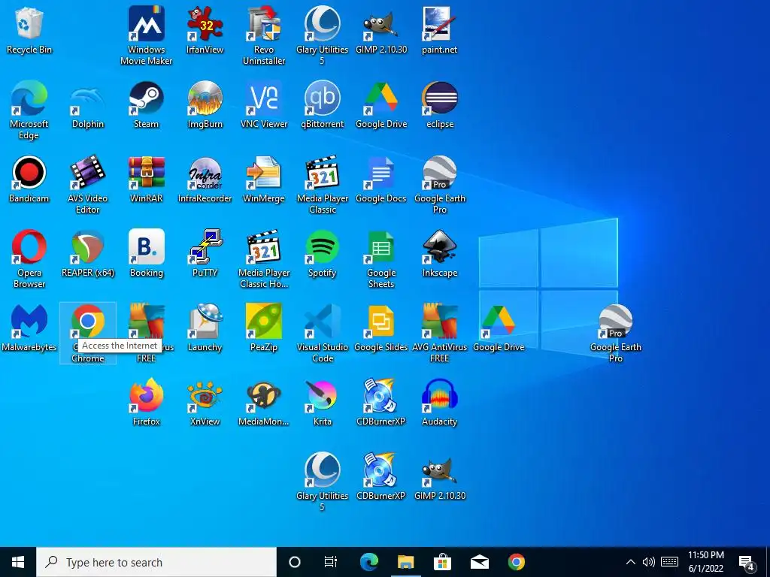Open Task View in the taskbar
Viewport: 770px width, 577px height.
click(x=331, y=562)
